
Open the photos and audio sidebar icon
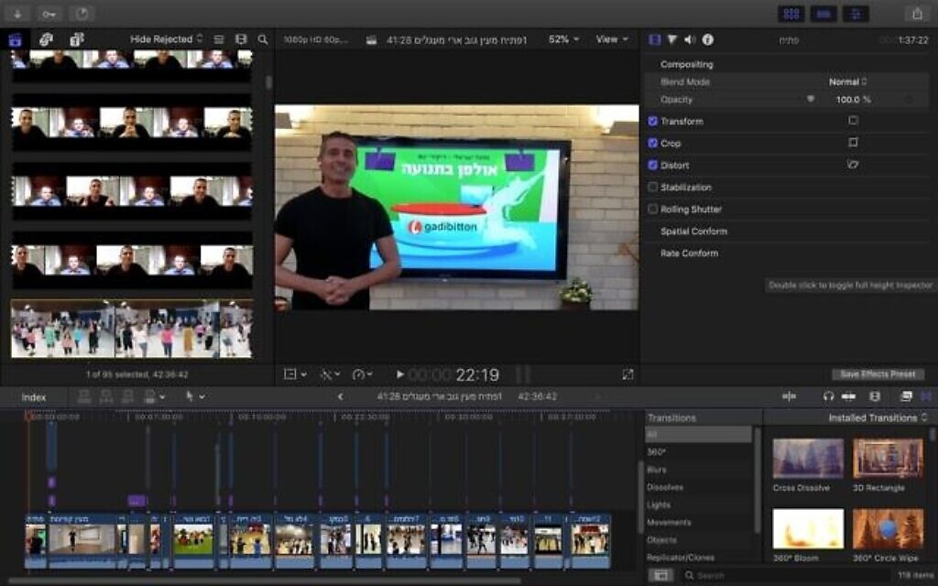tap(46, 39)
